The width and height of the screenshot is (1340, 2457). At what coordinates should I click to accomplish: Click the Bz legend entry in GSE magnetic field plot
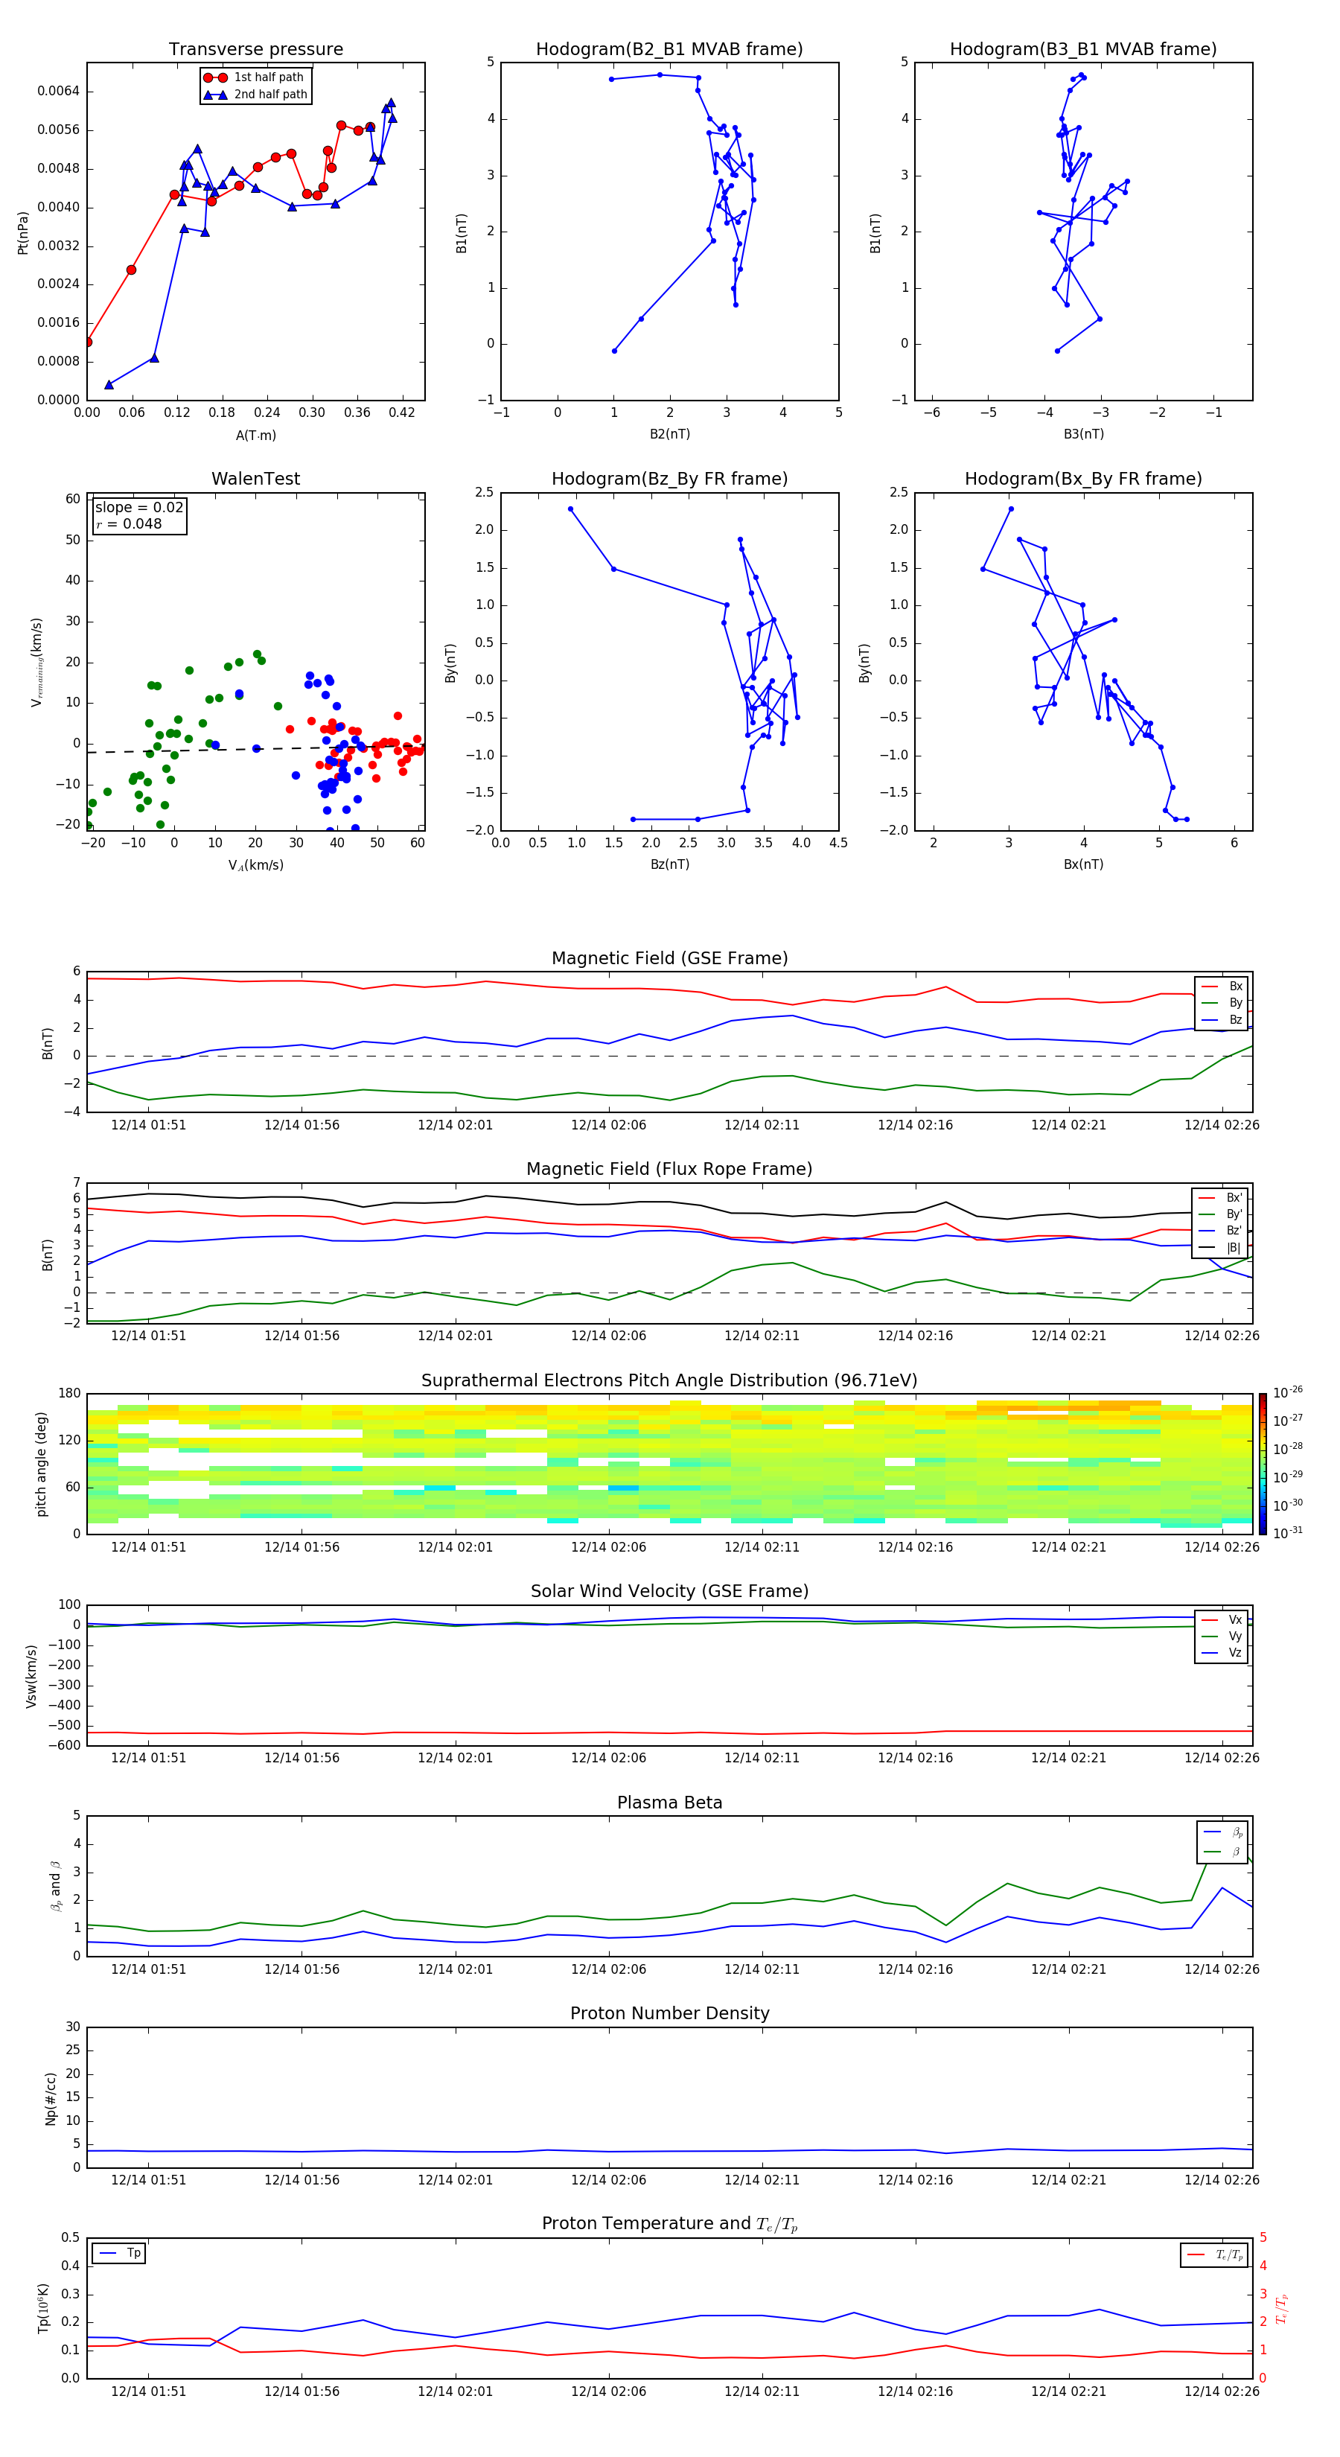click(x=1222, y=1019)
